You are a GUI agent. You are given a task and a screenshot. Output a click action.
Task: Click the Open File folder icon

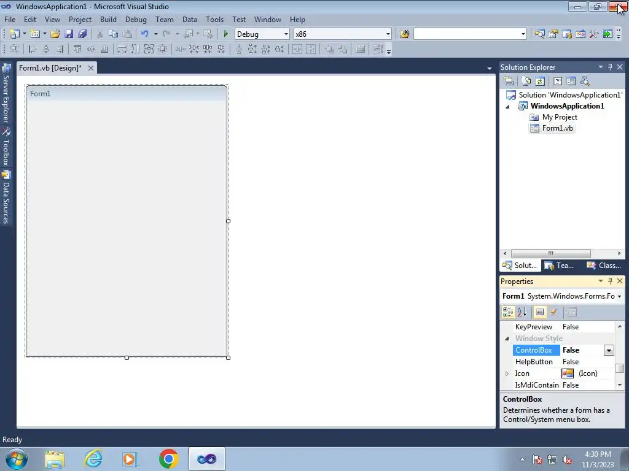click(x=55, y=34)
